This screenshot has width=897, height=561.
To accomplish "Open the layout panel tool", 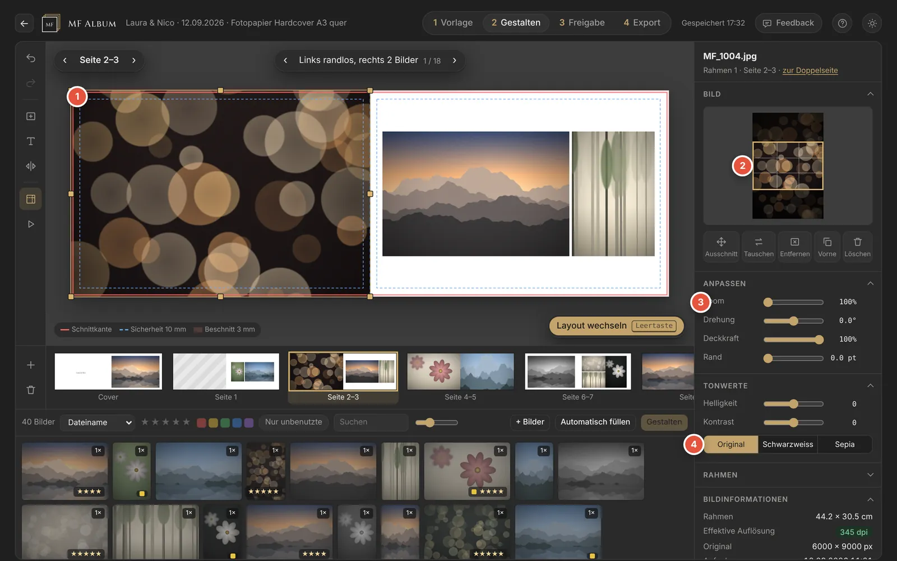I will click(x=31, y=199).
